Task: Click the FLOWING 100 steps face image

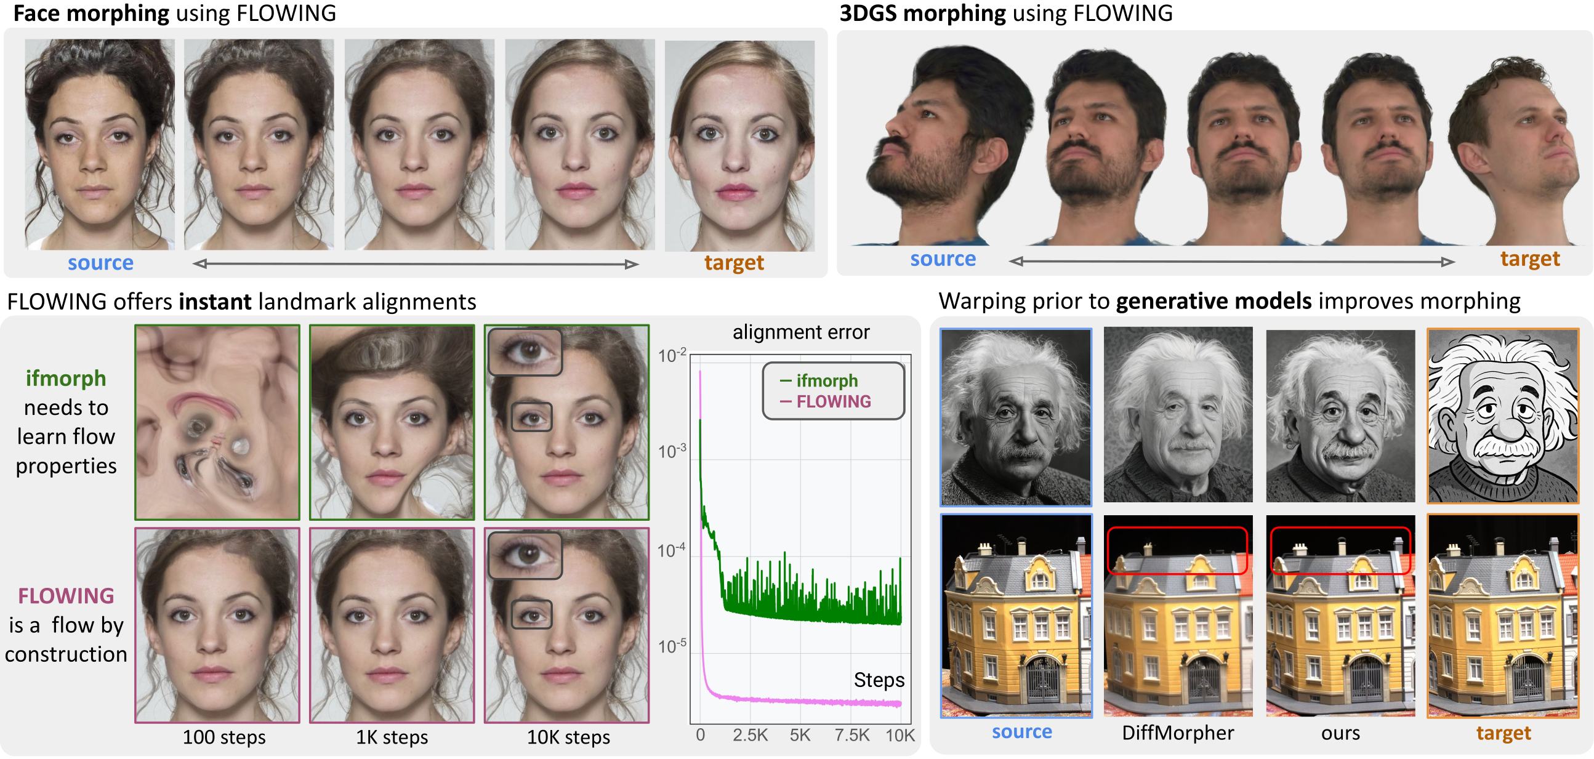Action: click(x=217, y=625)
